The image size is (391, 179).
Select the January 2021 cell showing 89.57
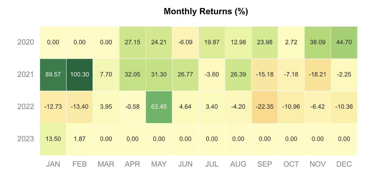pos(53,75)
